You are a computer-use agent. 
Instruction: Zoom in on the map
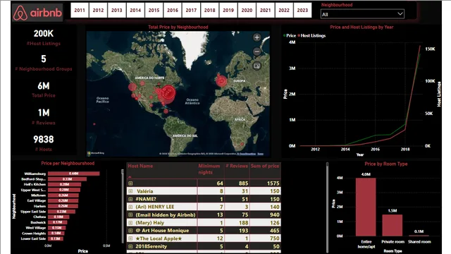(x=257, y=37)
